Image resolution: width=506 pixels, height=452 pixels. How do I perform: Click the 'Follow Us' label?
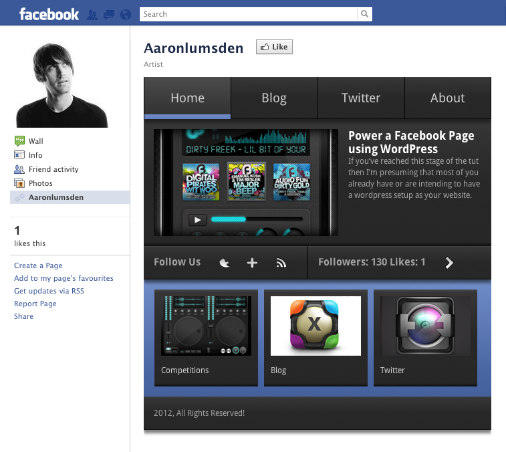click(x=177, y=262)
